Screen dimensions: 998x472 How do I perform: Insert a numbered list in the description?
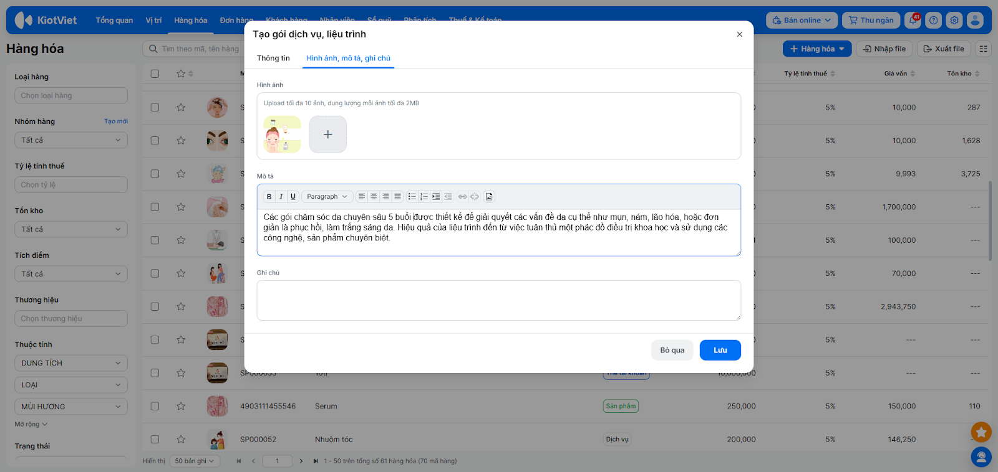pos(424,197)
